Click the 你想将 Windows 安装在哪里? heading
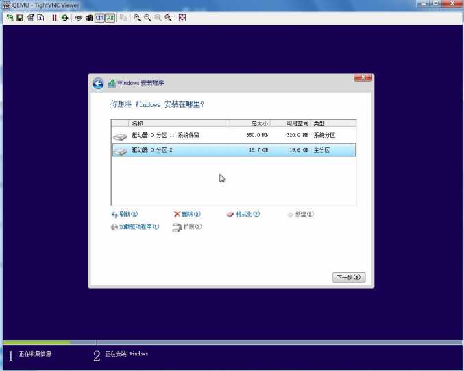464x371 pixels. [x=157, y=104]
